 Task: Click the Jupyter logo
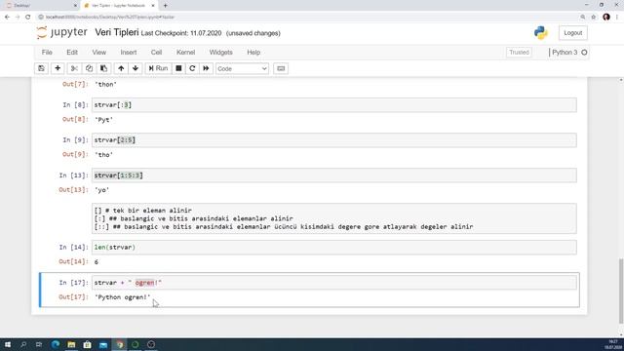coord(61,32)
